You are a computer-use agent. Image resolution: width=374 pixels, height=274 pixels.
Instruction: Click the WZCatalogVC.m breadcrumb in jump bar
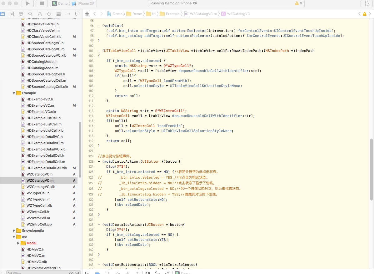203,14
